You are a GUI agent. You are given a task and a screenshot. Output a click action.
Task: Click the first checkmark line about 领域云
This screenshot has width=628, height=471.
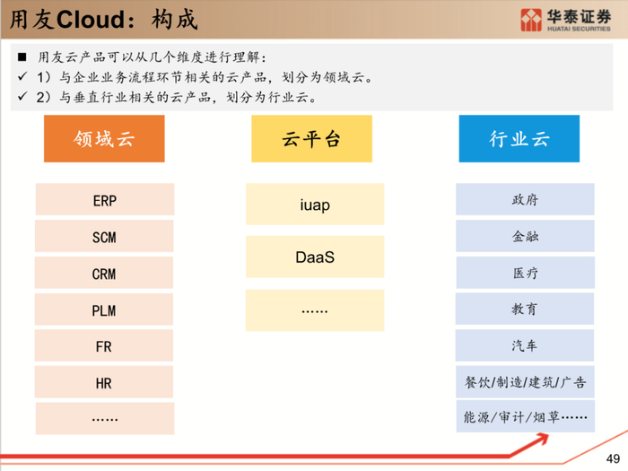point(205,77)
